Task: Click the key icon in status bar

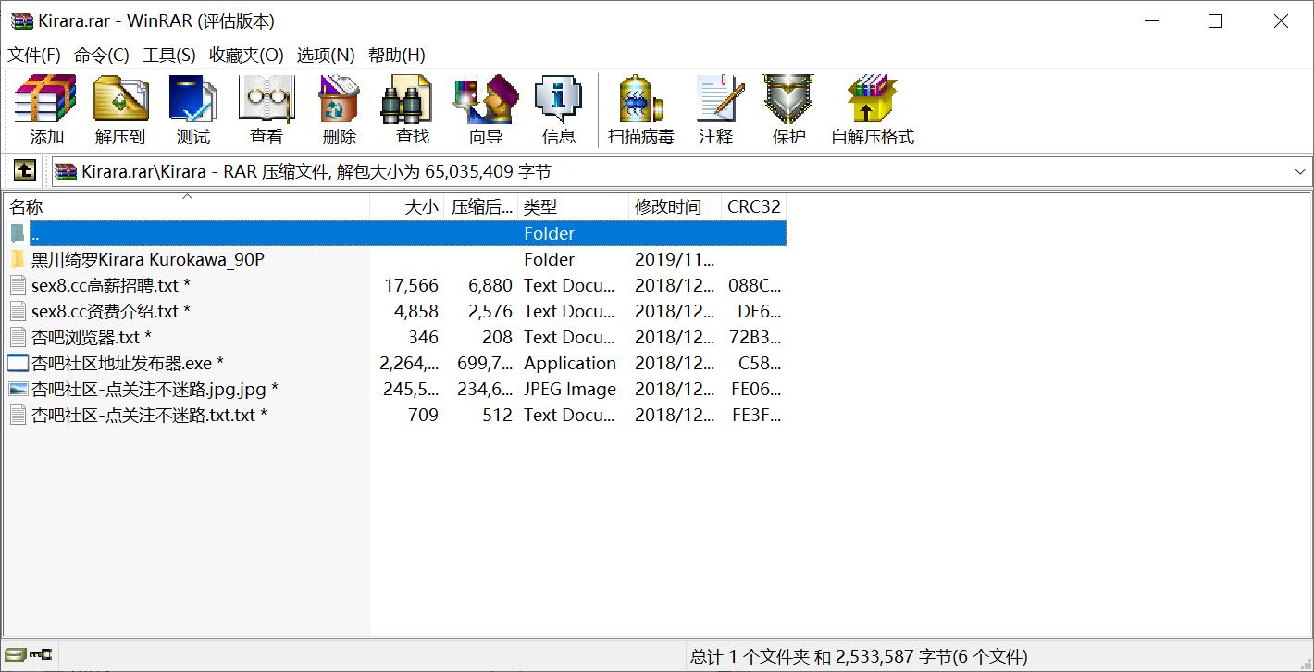Action: coord(41,655)
